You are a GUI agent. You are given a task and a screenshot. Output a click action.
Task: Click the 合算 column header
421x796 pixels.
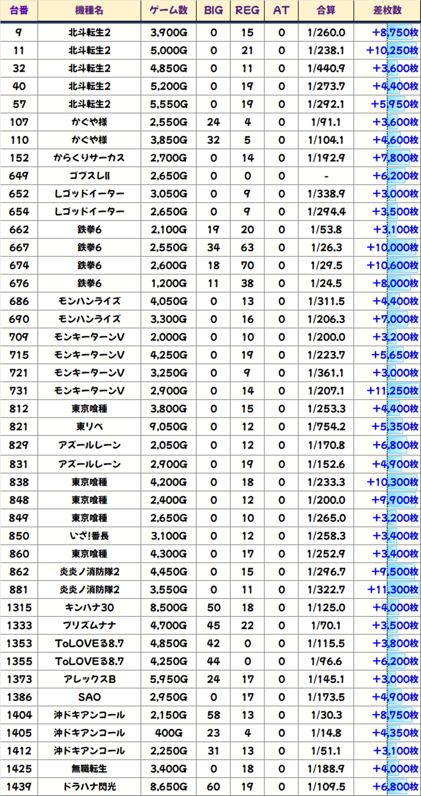pos(326,10)
